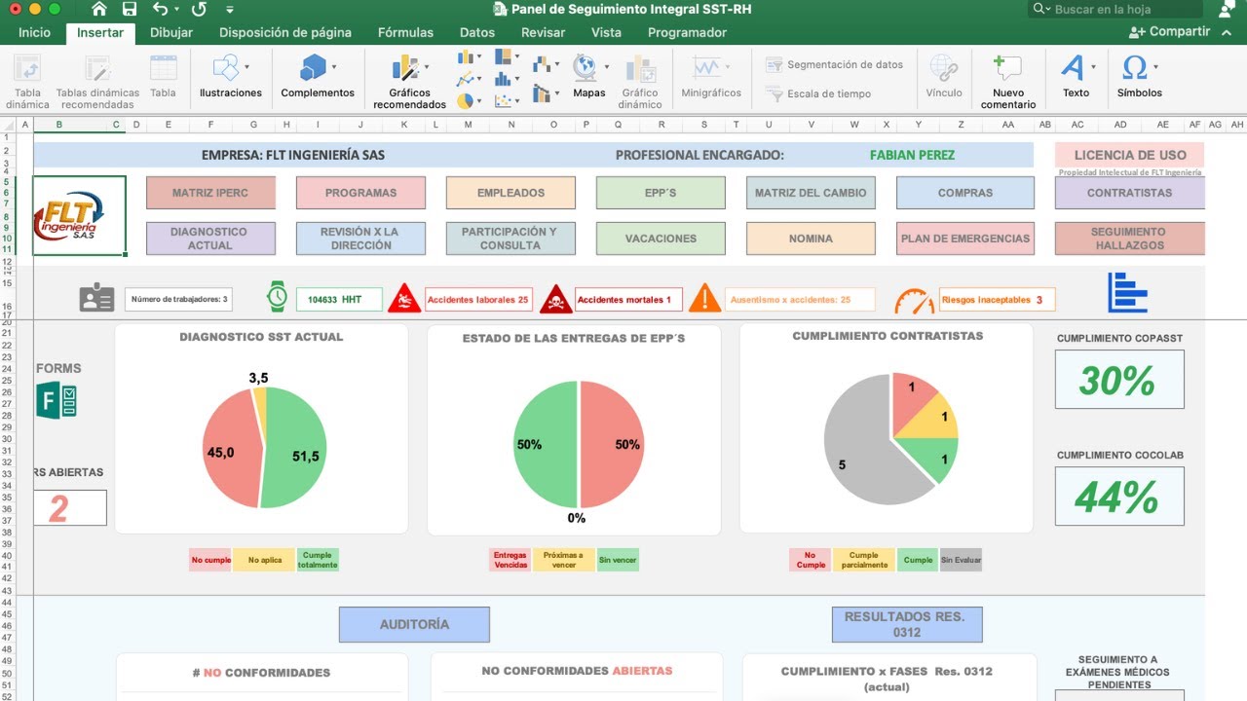Open the Programador tab
1247x701 pixels.
click(x=687, y=32)
